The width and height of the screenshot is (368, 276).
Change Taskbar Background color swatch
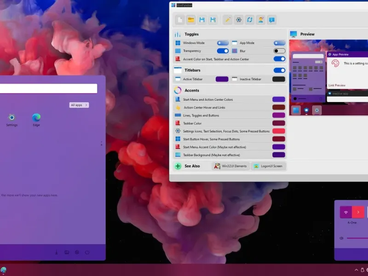point(279,155)
